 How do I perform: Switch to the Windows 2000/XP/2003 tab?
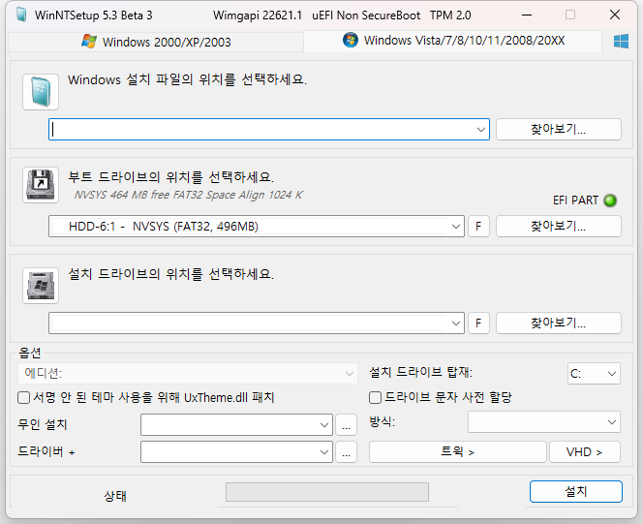156,42
